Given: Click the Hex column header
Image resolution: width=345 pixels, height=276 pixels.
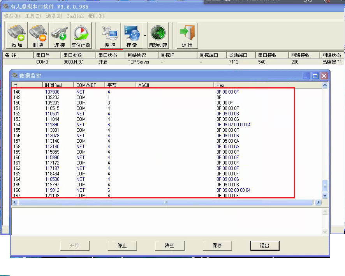Looking at the screenshot, I should point(220,85).
